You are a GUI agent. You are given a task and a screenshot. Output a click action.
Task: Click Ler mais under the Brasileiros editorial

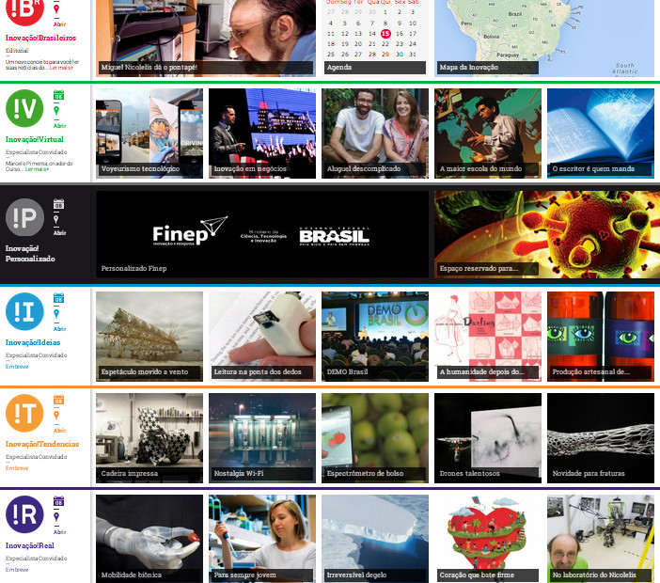tap(61, 68)
